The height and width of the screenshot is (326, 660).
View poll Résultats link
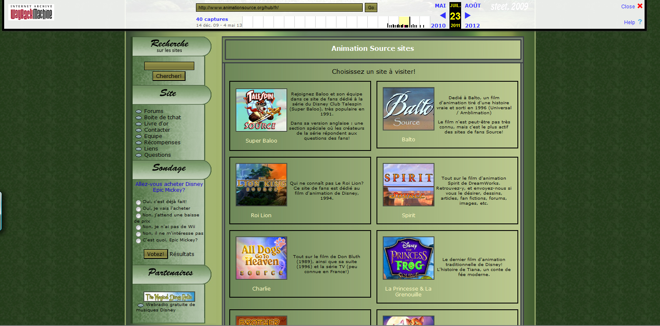182,254
